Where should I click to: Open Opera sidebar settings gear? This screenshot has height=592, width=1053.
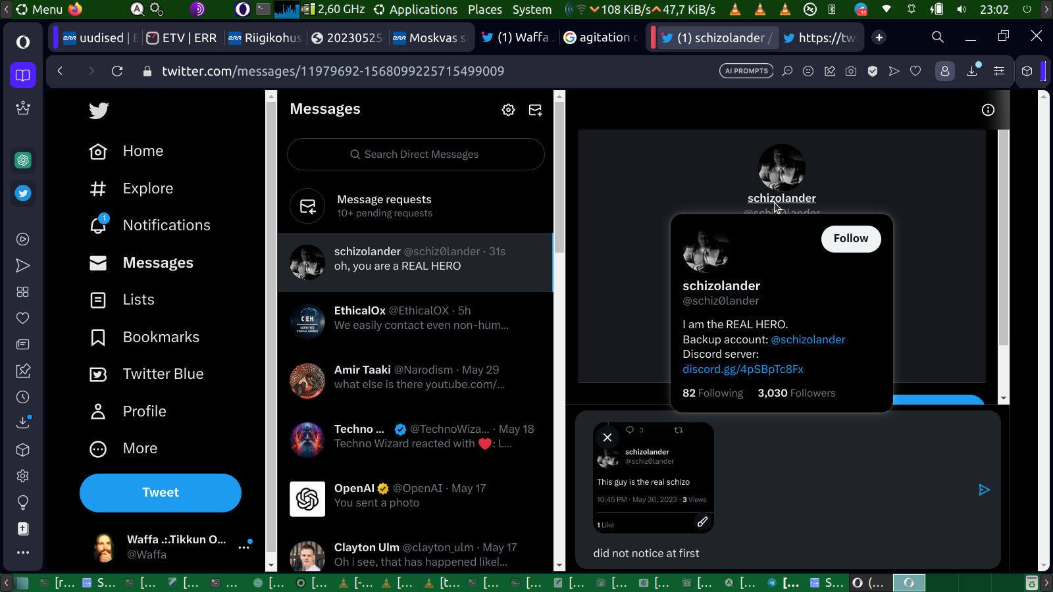pyautogui.click(x=23, y=476)
